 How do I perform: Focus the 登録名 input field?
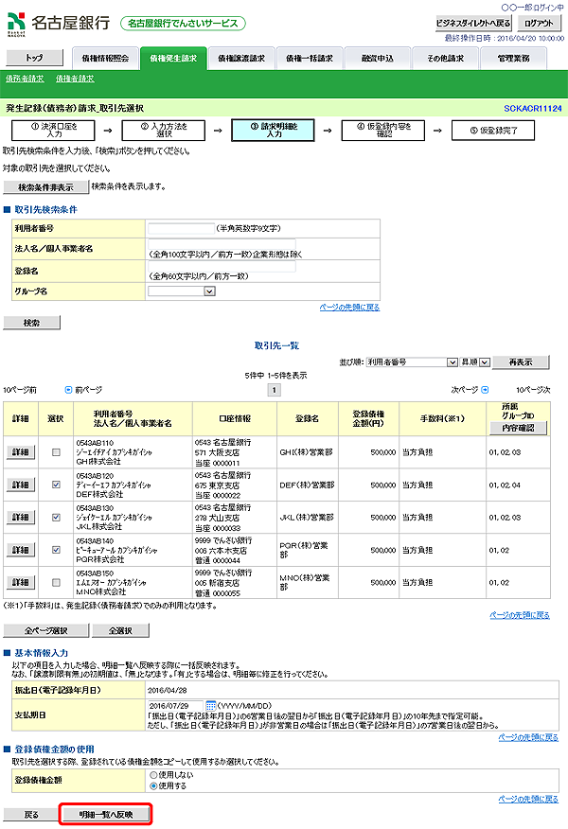click(222, 267)
